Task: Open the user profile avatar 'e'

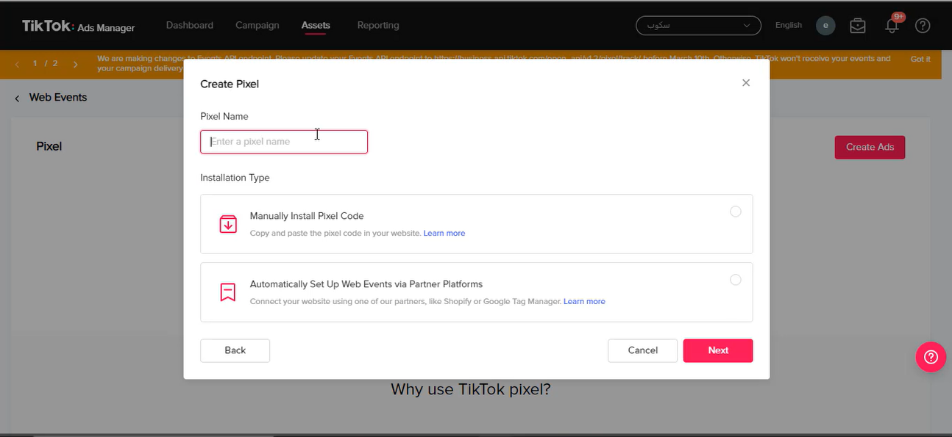Action: coord(825,25)
